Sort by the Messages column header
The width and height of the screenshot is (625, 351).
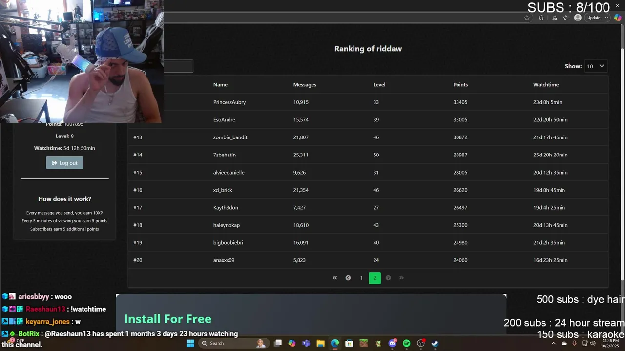click(305, 85)
